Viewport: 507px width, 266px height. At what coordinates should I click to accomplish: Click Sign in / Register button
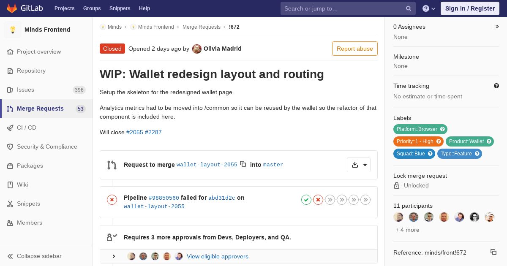click(470, 8)
